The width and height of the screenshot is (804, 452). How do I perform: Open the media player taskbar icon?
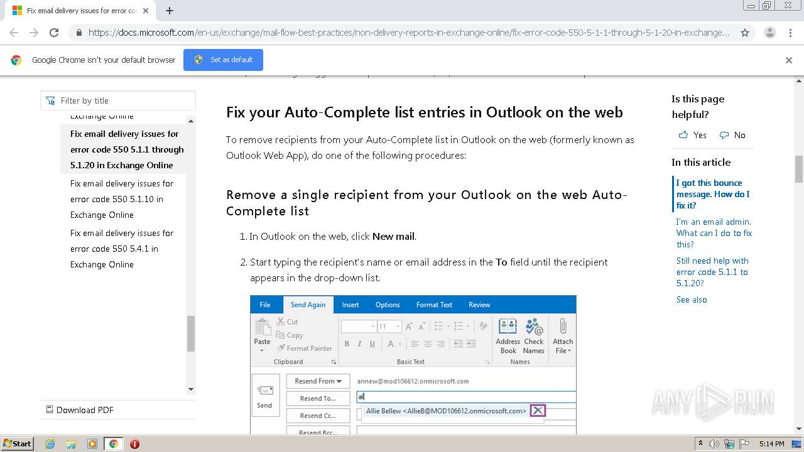[92, 444]
